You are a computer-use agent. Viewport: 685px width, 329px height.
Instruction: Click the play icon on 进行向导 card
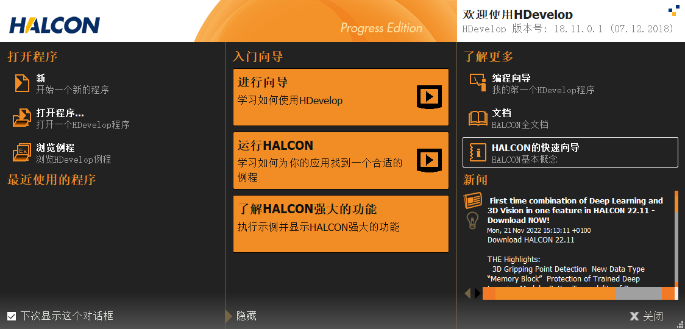click(430, 96)
